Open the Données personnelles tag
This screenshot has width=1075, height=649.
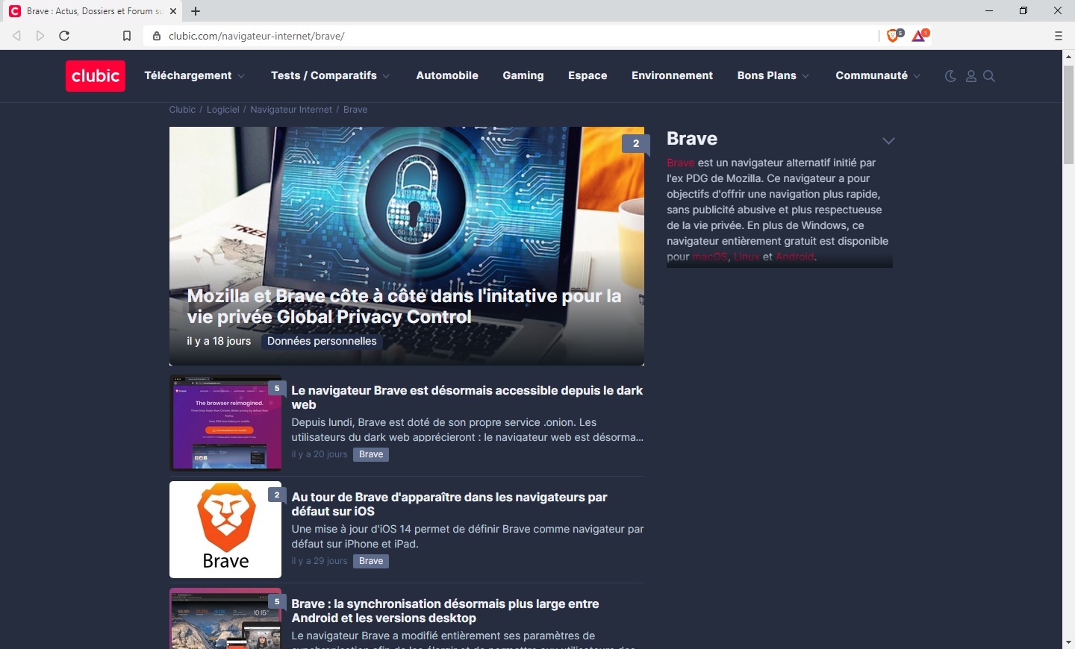coord(322,341)
